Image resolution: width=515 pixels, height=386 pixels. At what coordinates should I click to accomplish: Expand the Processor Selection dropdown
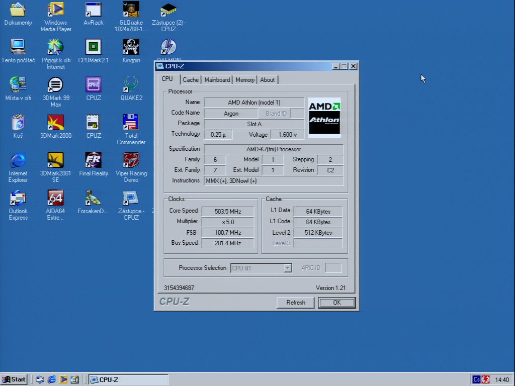(287, 268)
